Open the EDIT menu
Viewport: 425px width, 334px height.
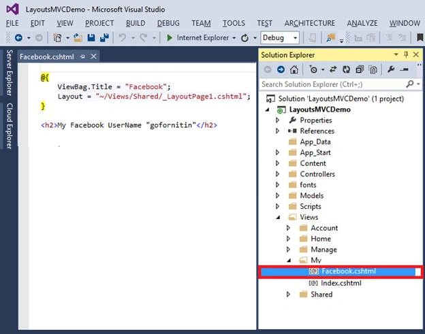(37, 23)
